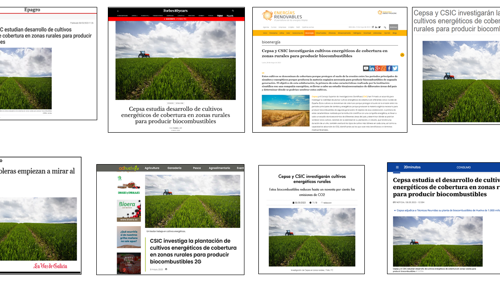Open the CSIC investiga la plantación headline
The height and width of the screenshot is (282, 500).
click(193, 251)
